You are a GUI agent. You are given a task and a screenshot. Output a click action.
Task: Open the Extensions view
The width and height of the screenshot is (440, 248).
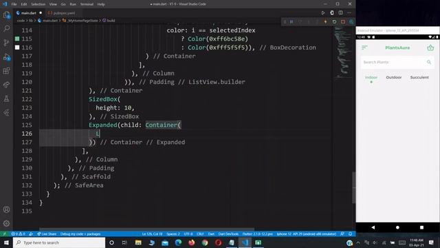pos(6,71)
